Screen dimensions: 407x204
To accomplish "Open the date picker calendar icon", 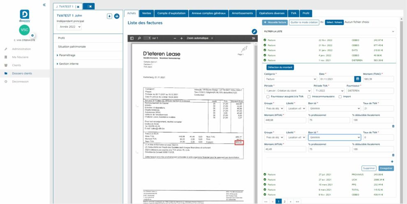I will click(358, 79).
